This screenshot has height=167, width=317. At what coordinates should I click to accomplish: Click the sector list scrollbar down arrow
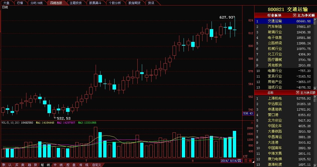coord(315,88)
